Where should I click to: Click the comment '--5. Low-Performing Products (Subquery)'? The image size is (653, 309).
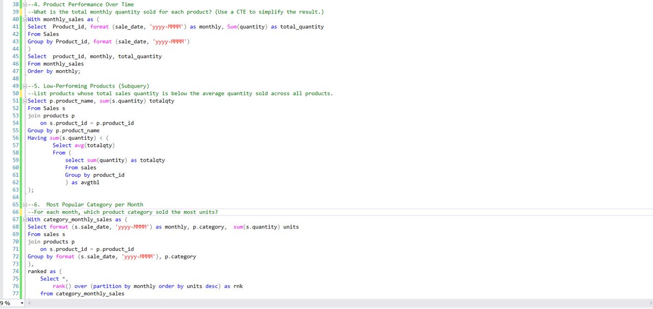pyautogui.click(x=89, y=86)
